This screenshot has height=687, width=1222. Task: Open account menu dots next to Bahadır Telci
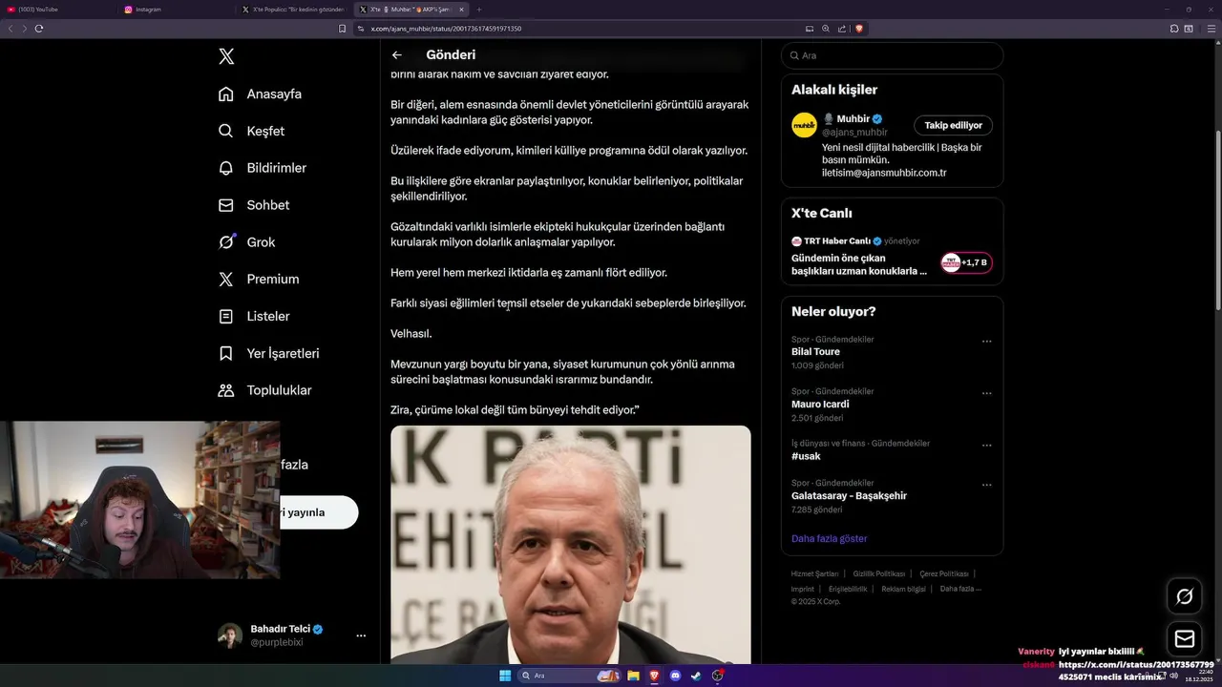[x=361, y=635]
